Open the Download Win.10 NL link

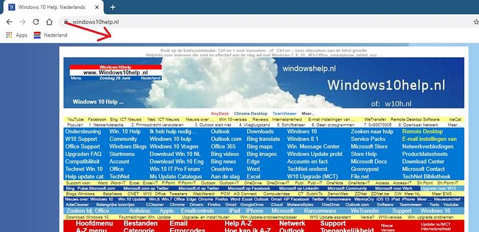[x=175, y=154]
